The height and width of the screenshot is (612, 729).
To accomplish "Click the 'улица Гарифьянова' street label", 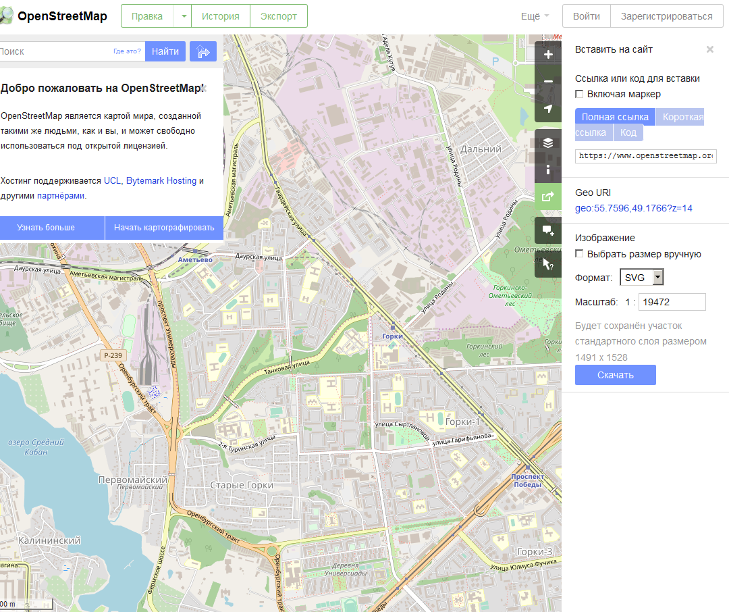I will pos(462,439).
